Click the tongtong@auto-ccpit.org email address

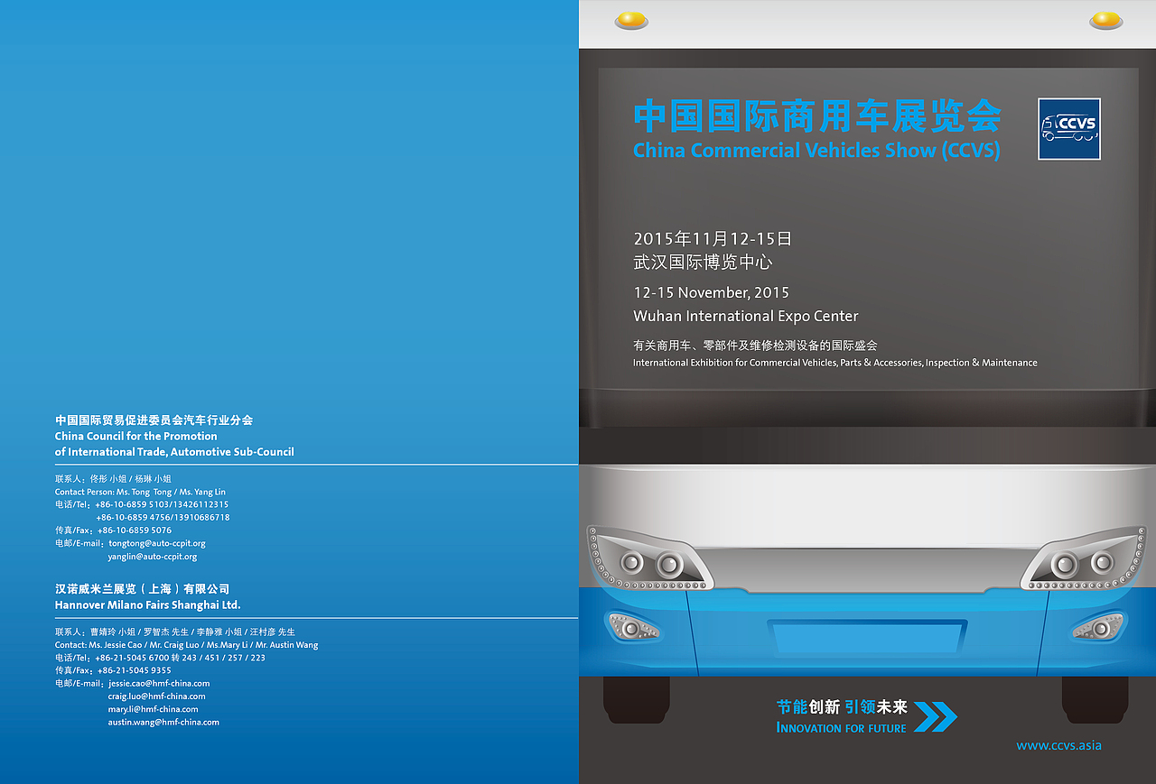coord(157,544)
